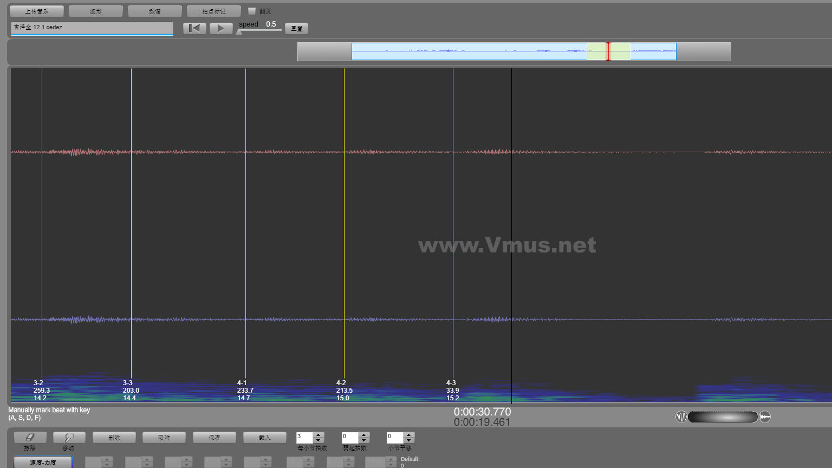The height and width of the screenshot is (468, 832).
Task: Click the 上传音乐 upload music button
Action: coord(37,11)
